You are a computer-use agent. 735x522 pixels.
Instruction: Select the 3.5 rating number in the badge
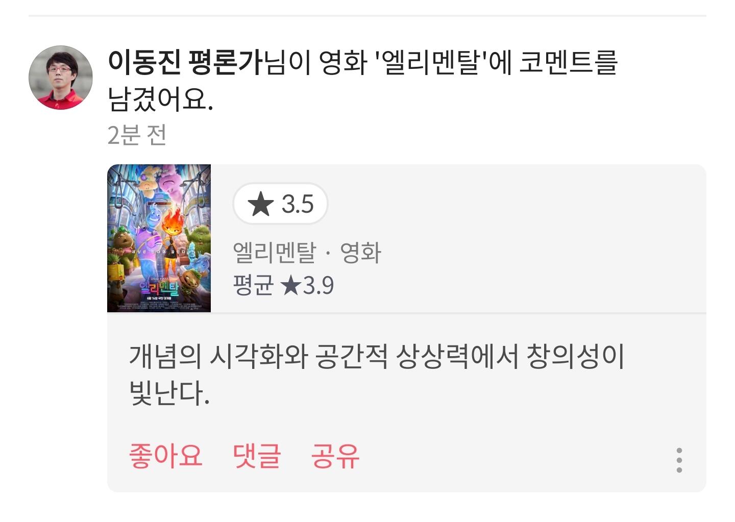click(298, 204)
